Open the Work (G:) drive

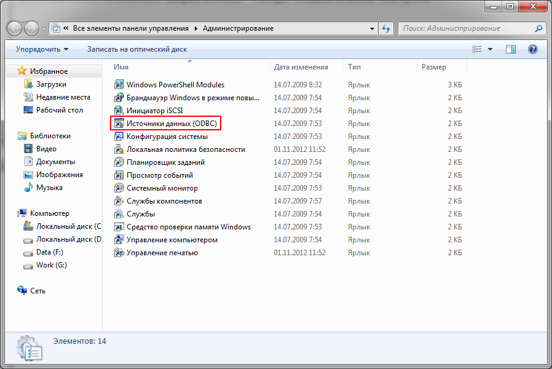[52, 265]
